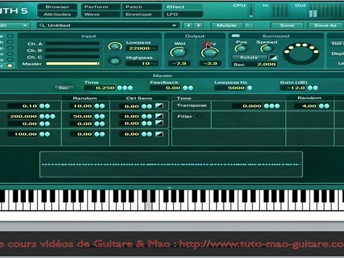Screen dimensions: 344x258
Task: Click the Gain (dB) value -12.0
Action: (x=293, y=88)
